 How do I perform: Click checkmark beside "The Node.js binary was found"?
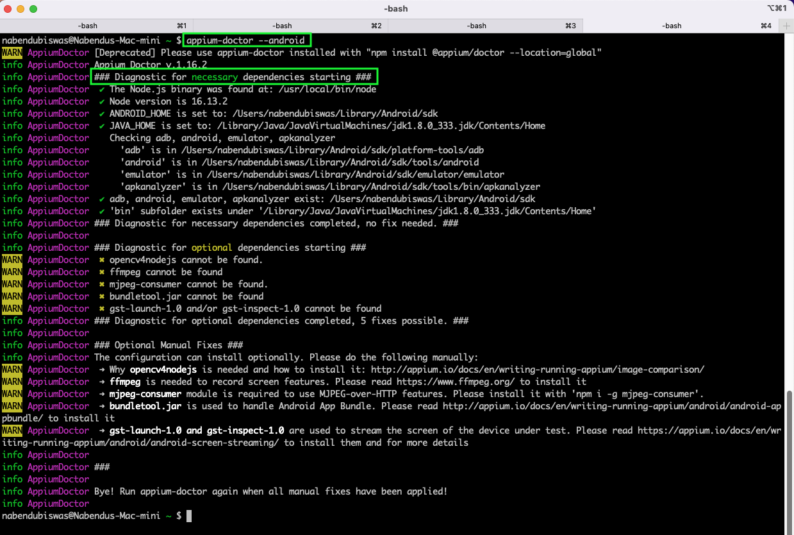pyautogui.click(x=102, y=89)
